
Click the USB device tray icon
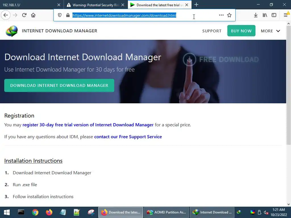tap(260, 212)
